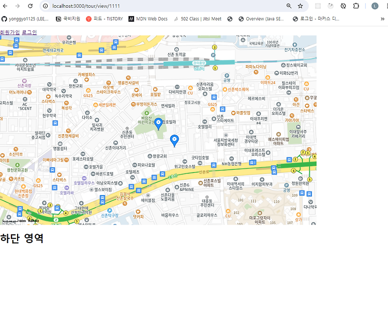This screenshot has height=336, width=388.
Task: Click the 다비치안경 shop icon
Action: 177,87
